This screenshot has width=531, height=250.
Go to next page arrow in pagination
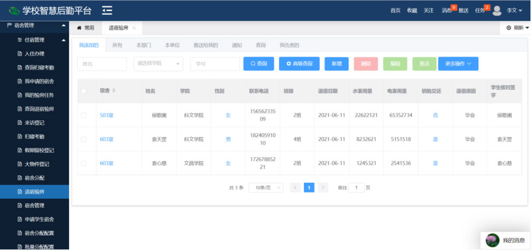(x=323, y=188)
